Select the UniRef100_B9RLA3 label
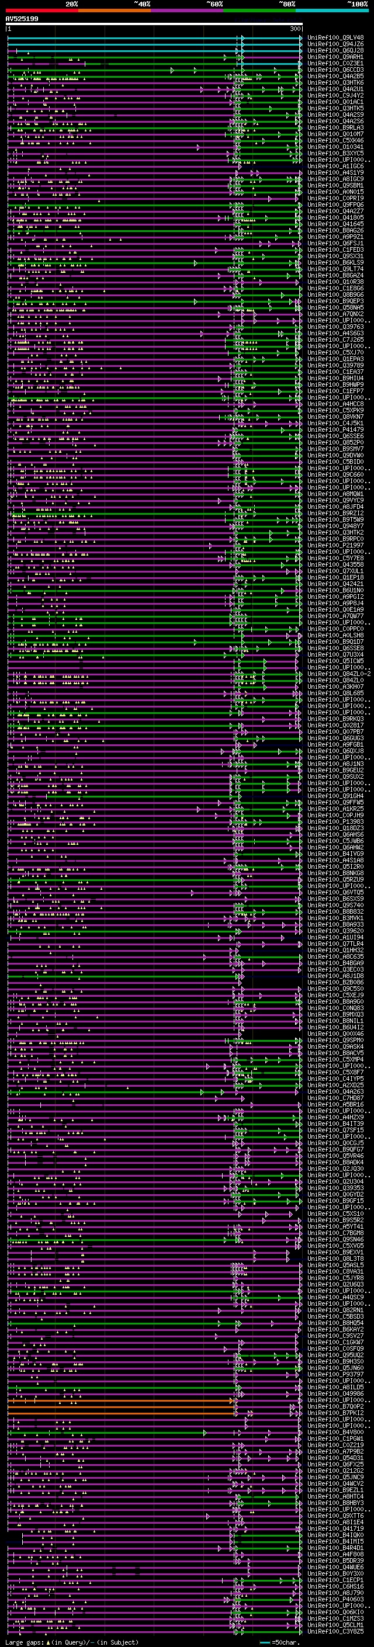374x1647 pixels. pos(335,128)
